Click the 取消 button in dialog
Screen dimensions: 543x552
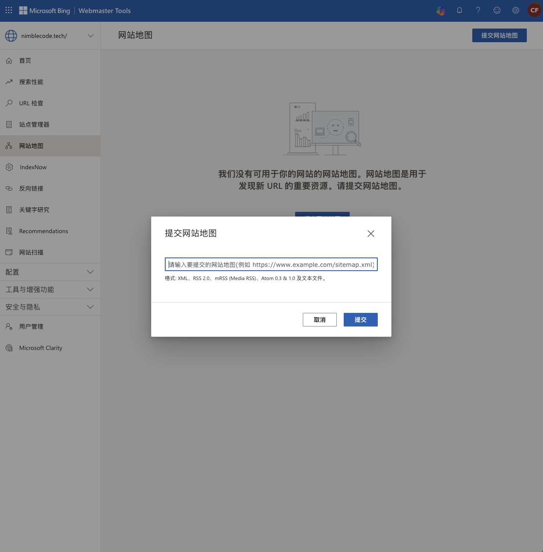click(x=319, y=320)
